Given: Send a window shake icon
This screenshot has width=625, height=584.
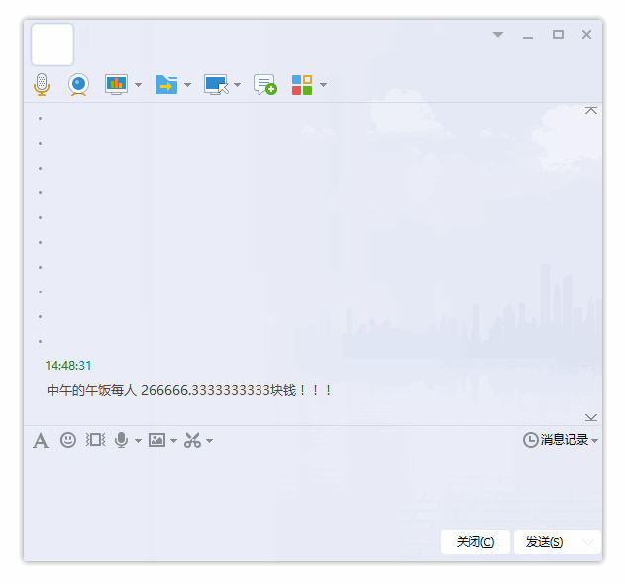Looking at the screenshot, I should coord(95,440).
